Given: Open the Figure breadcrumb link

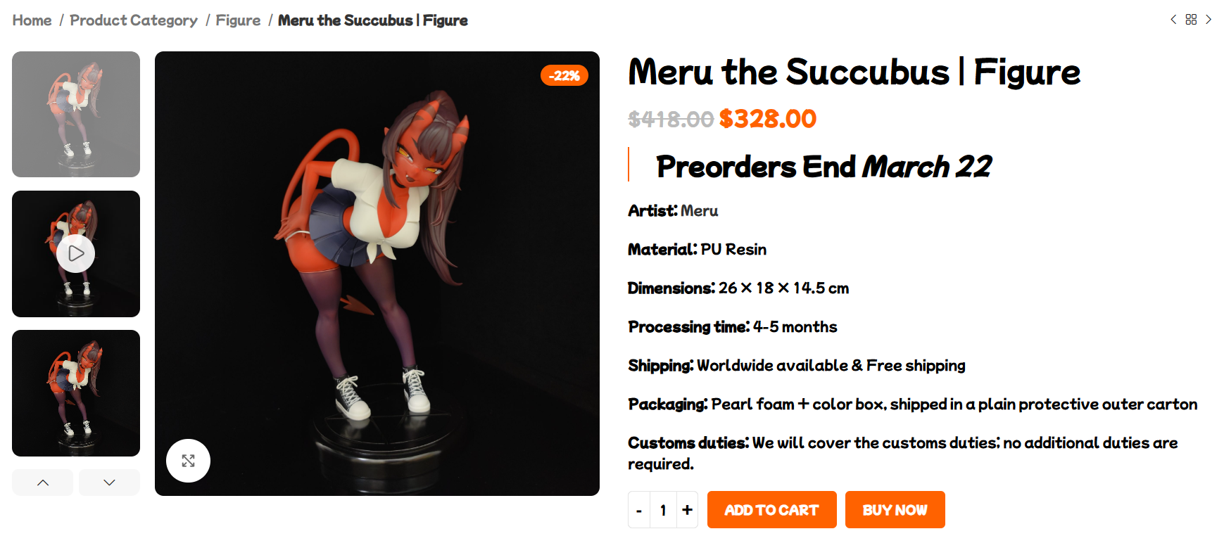Looking at the screenshot, I should click(x=238, y=20).
